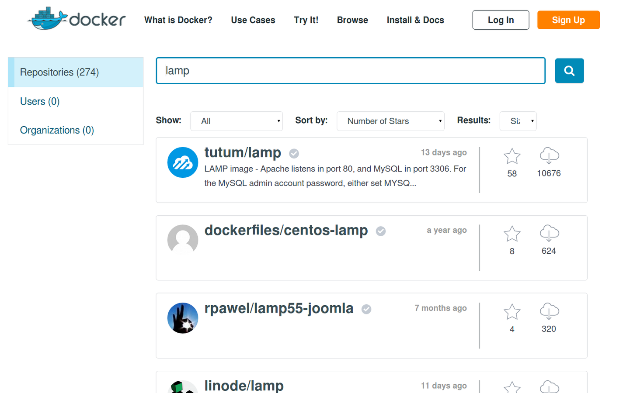
Task: Click the download cloud icon for rpawel/lamp55-joomla
Action: pos(549,311)
